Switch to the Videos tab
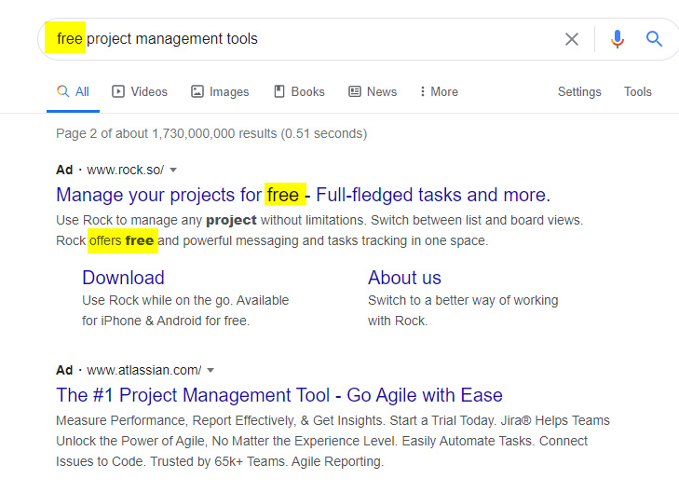 click(x=140, y=92)
